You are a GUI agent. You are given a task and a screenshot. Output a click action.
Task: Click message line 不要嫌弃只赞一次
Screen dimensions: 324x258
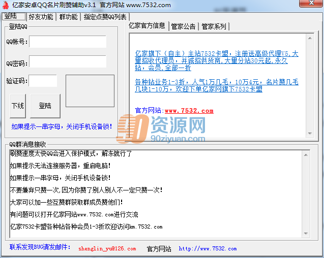pyautogui.click(x=86, y=190)
